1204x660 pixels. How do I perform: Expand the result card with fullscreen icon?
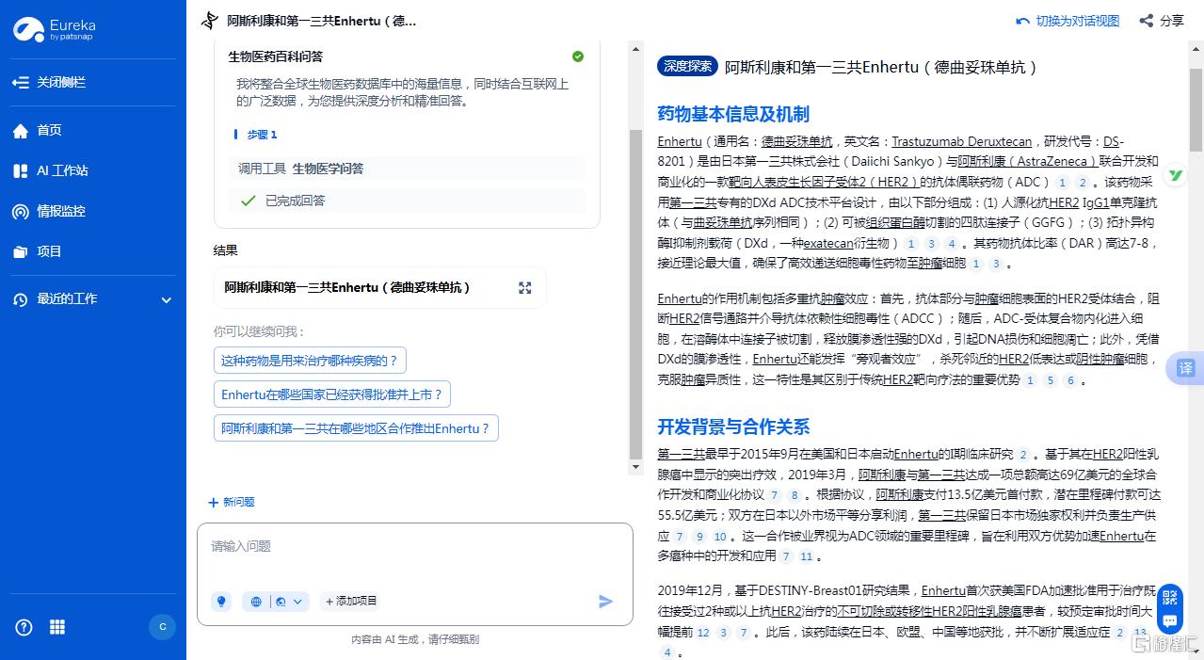click(x=525, y=287)
